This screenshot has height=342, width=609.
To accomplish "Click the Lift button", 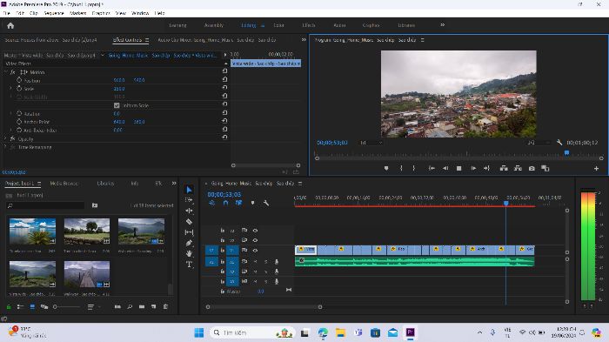I will coord(504,168).
